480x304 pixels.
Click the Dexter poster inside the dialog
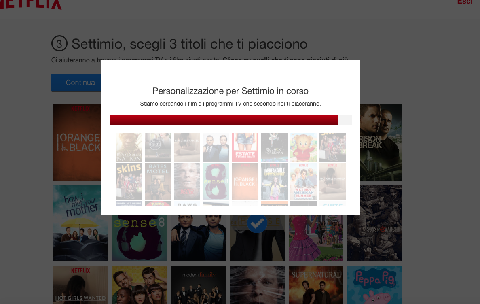click(187, 181)
